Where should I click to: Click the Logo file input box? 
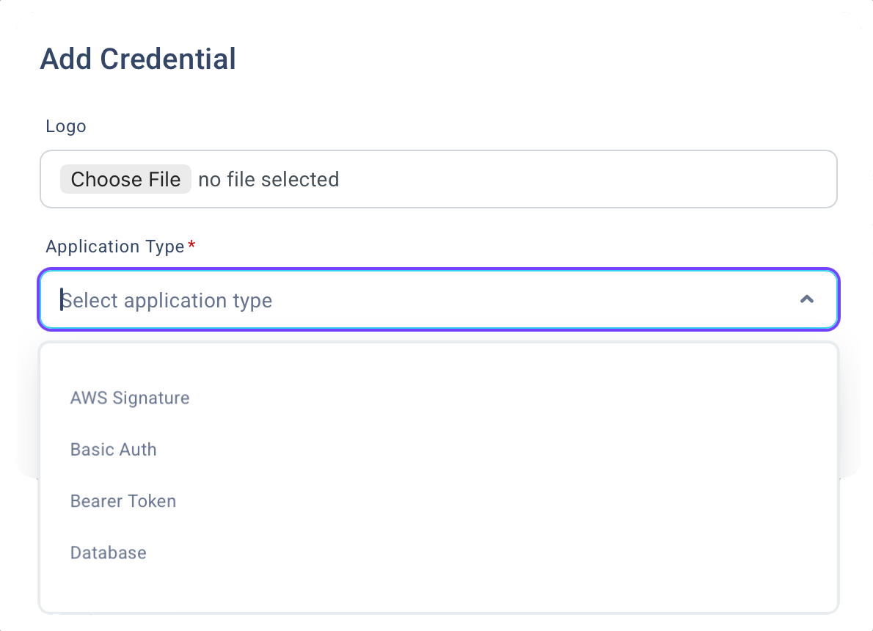click(587, 179)
